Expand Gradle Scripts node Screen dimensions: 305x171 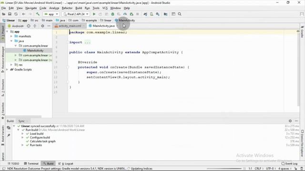7,69
